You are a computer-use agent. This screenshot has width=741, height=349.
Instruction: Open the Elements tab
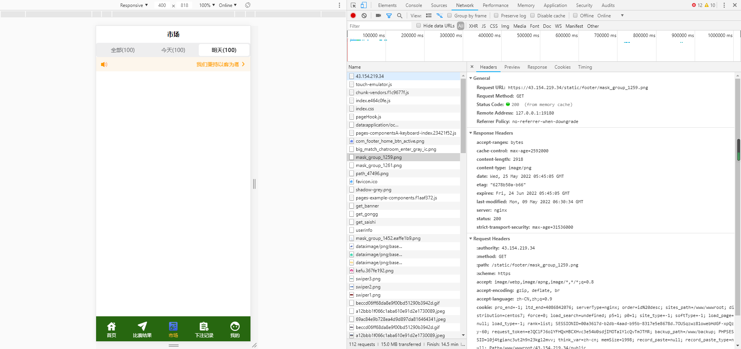tap(387, 5)
